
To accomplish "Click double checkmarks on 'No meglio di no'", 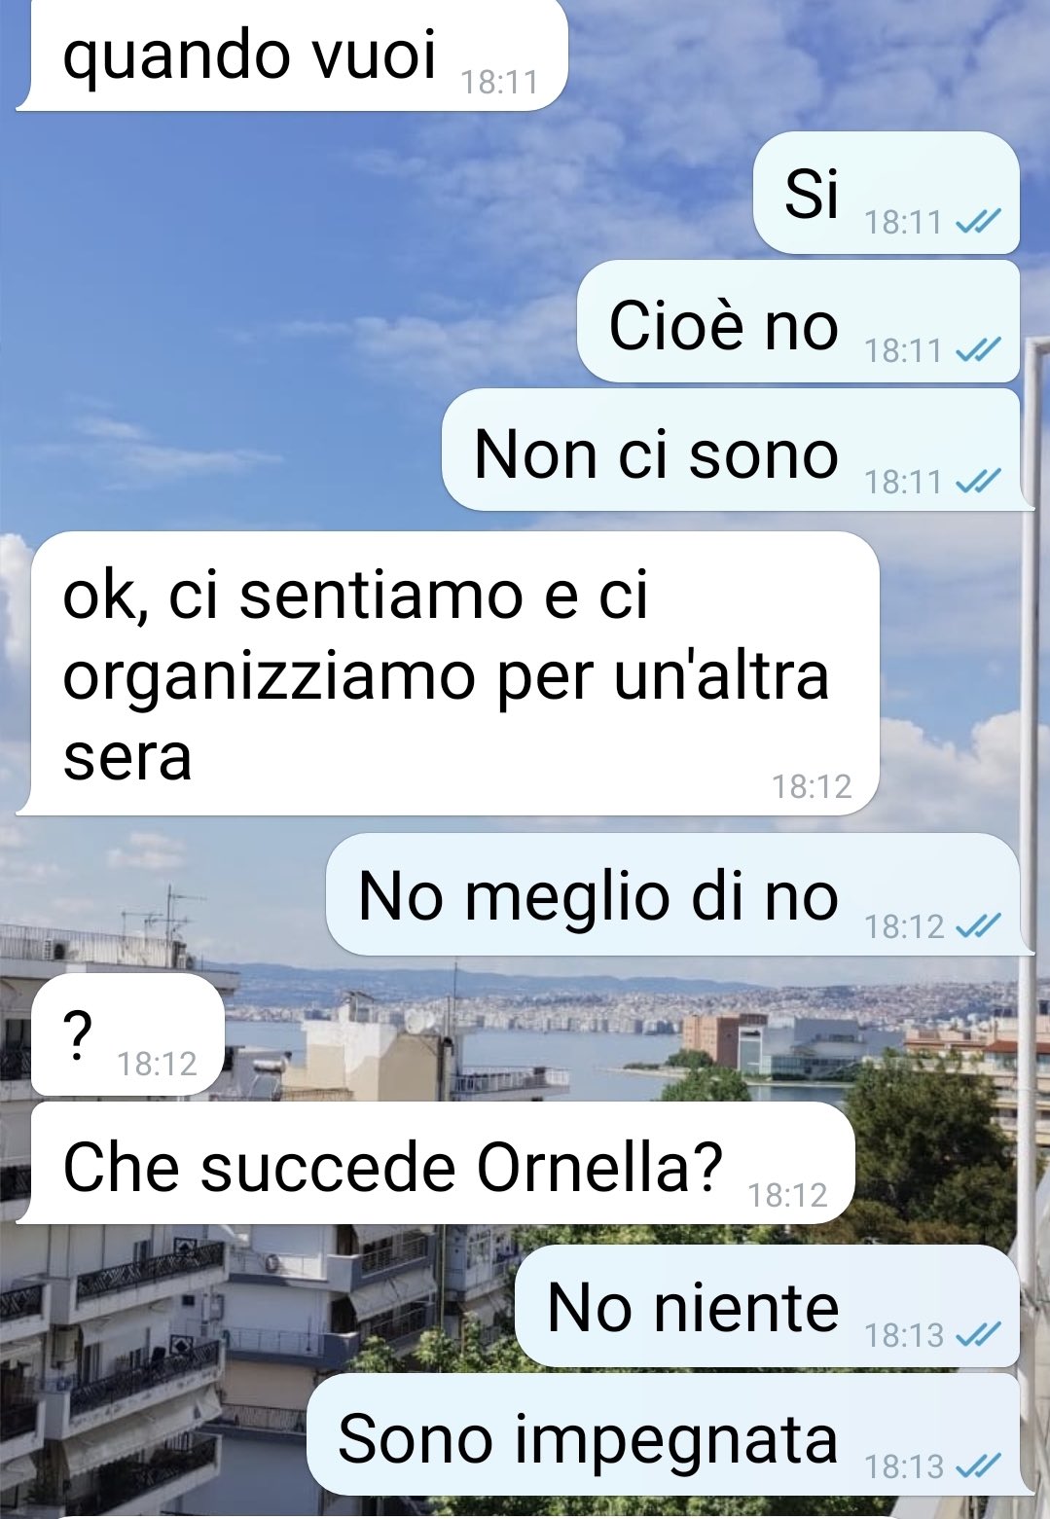I will click(x=977, y=925).
